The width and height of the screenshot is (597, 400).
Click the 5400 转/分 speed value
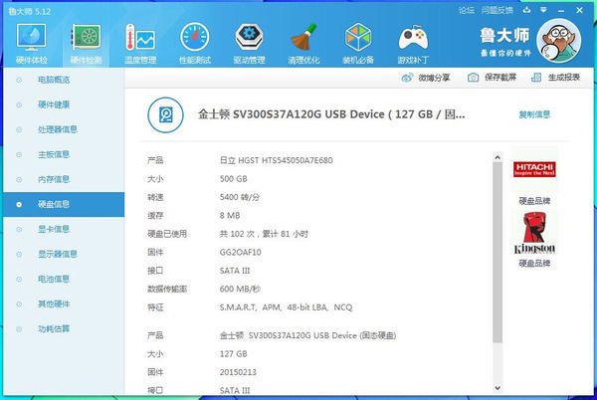coord(240,198)
